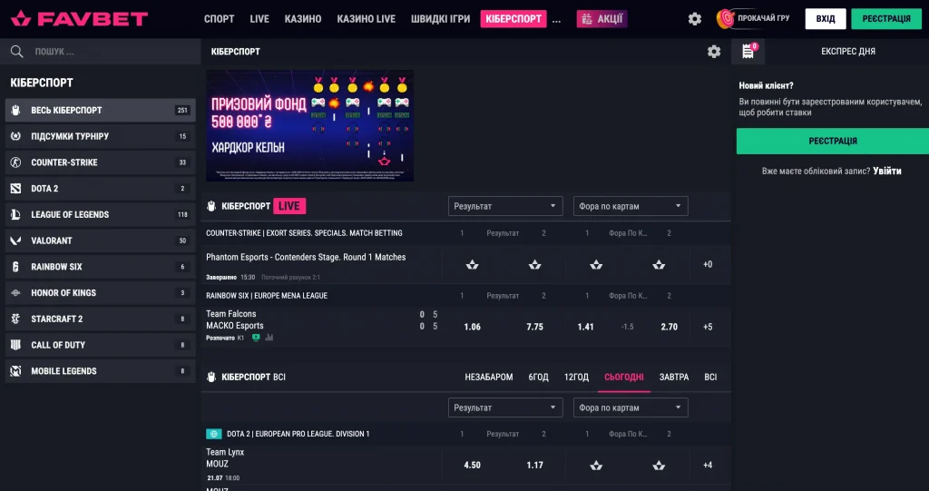Expand +4 markets for Team Lynx match

coord(708,466)
